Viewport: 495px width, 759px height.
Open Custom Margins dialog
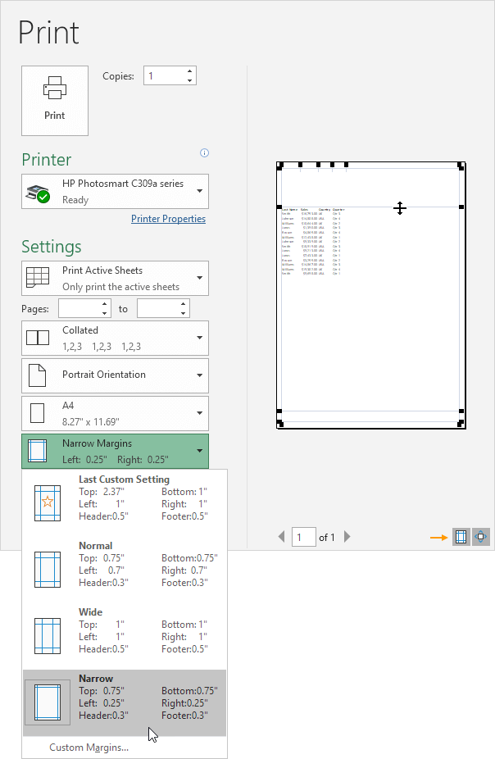pos(89,748)
